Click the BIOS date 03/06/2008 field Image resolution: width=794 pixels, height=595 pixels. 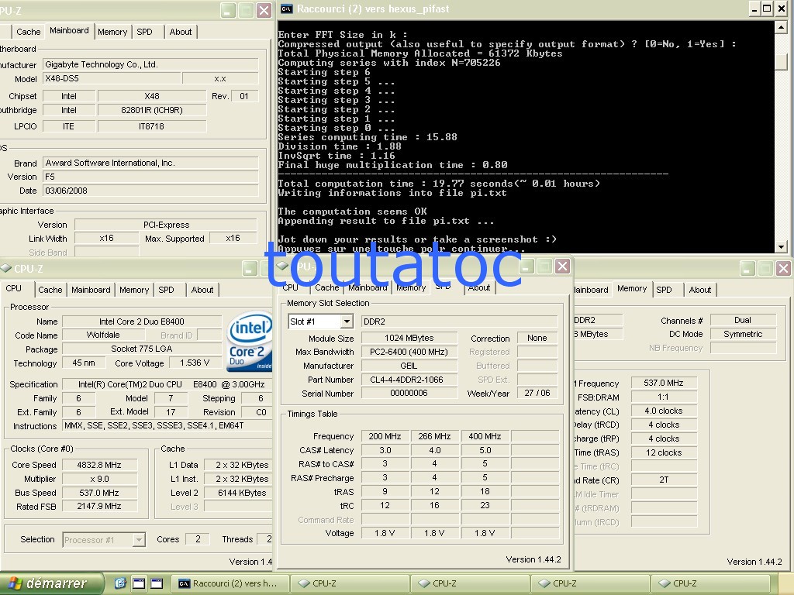(x=150, y=191)
